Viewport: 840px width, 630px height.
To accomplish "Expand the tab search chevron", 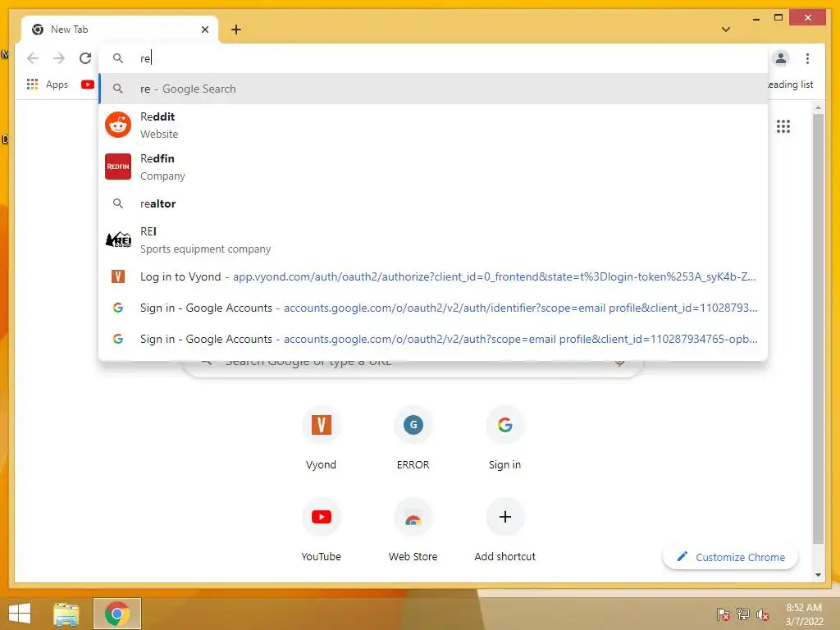I will 726,30.
